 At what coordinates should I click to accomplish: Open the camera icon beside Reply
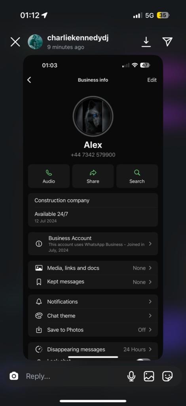coord(14,376)
